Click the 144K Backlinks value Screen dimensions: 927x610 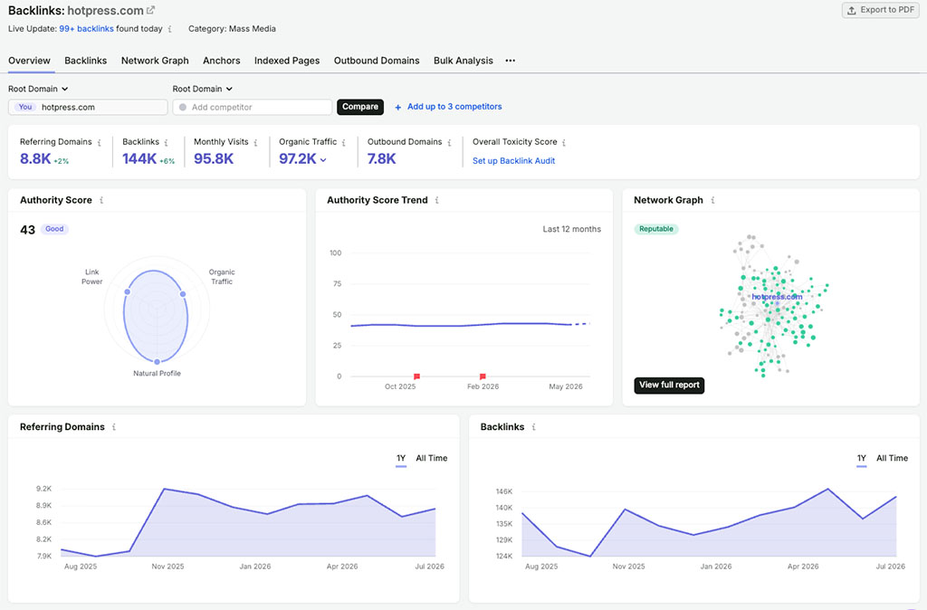coord(139,159)
